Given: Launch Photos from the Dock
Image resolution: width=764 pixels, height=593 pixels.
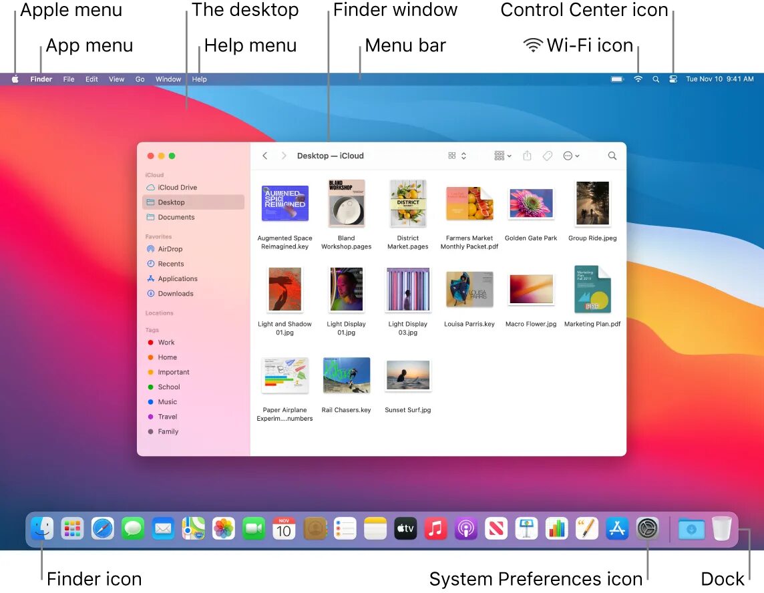Looking at the screenshot, I should [223, 528].
